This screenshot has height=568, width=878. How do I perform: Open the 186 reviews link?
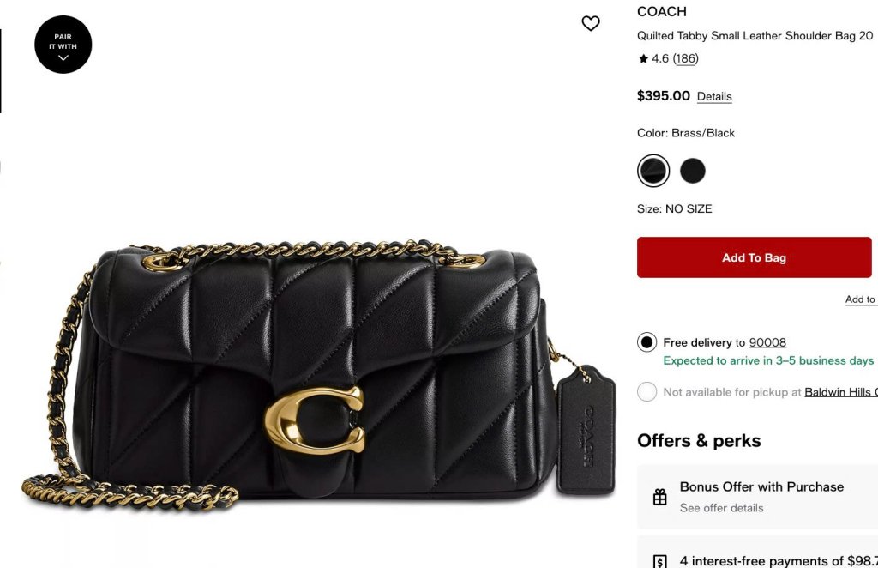click(685, 58)
